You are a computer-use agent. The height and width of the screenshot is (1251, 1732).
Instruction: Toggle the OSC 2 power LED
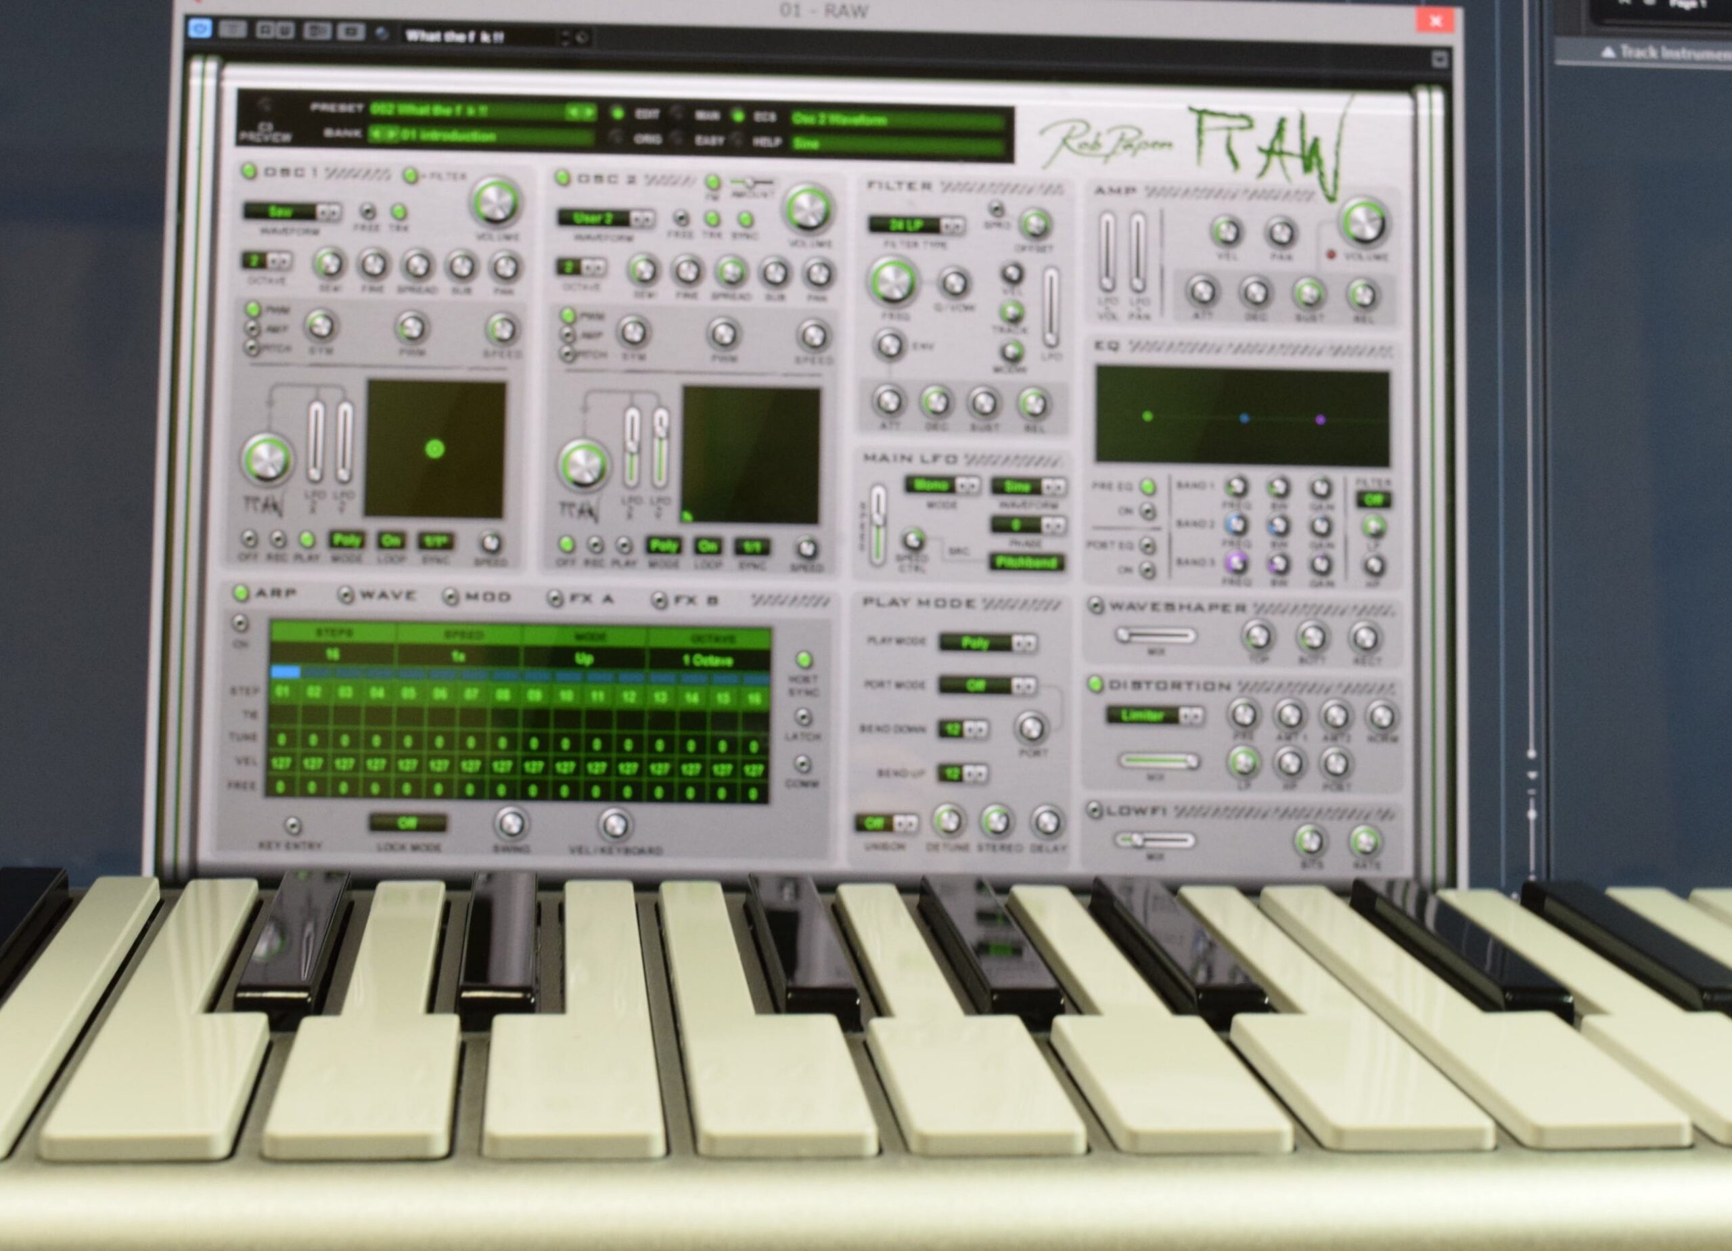click(x=563, y=178)
